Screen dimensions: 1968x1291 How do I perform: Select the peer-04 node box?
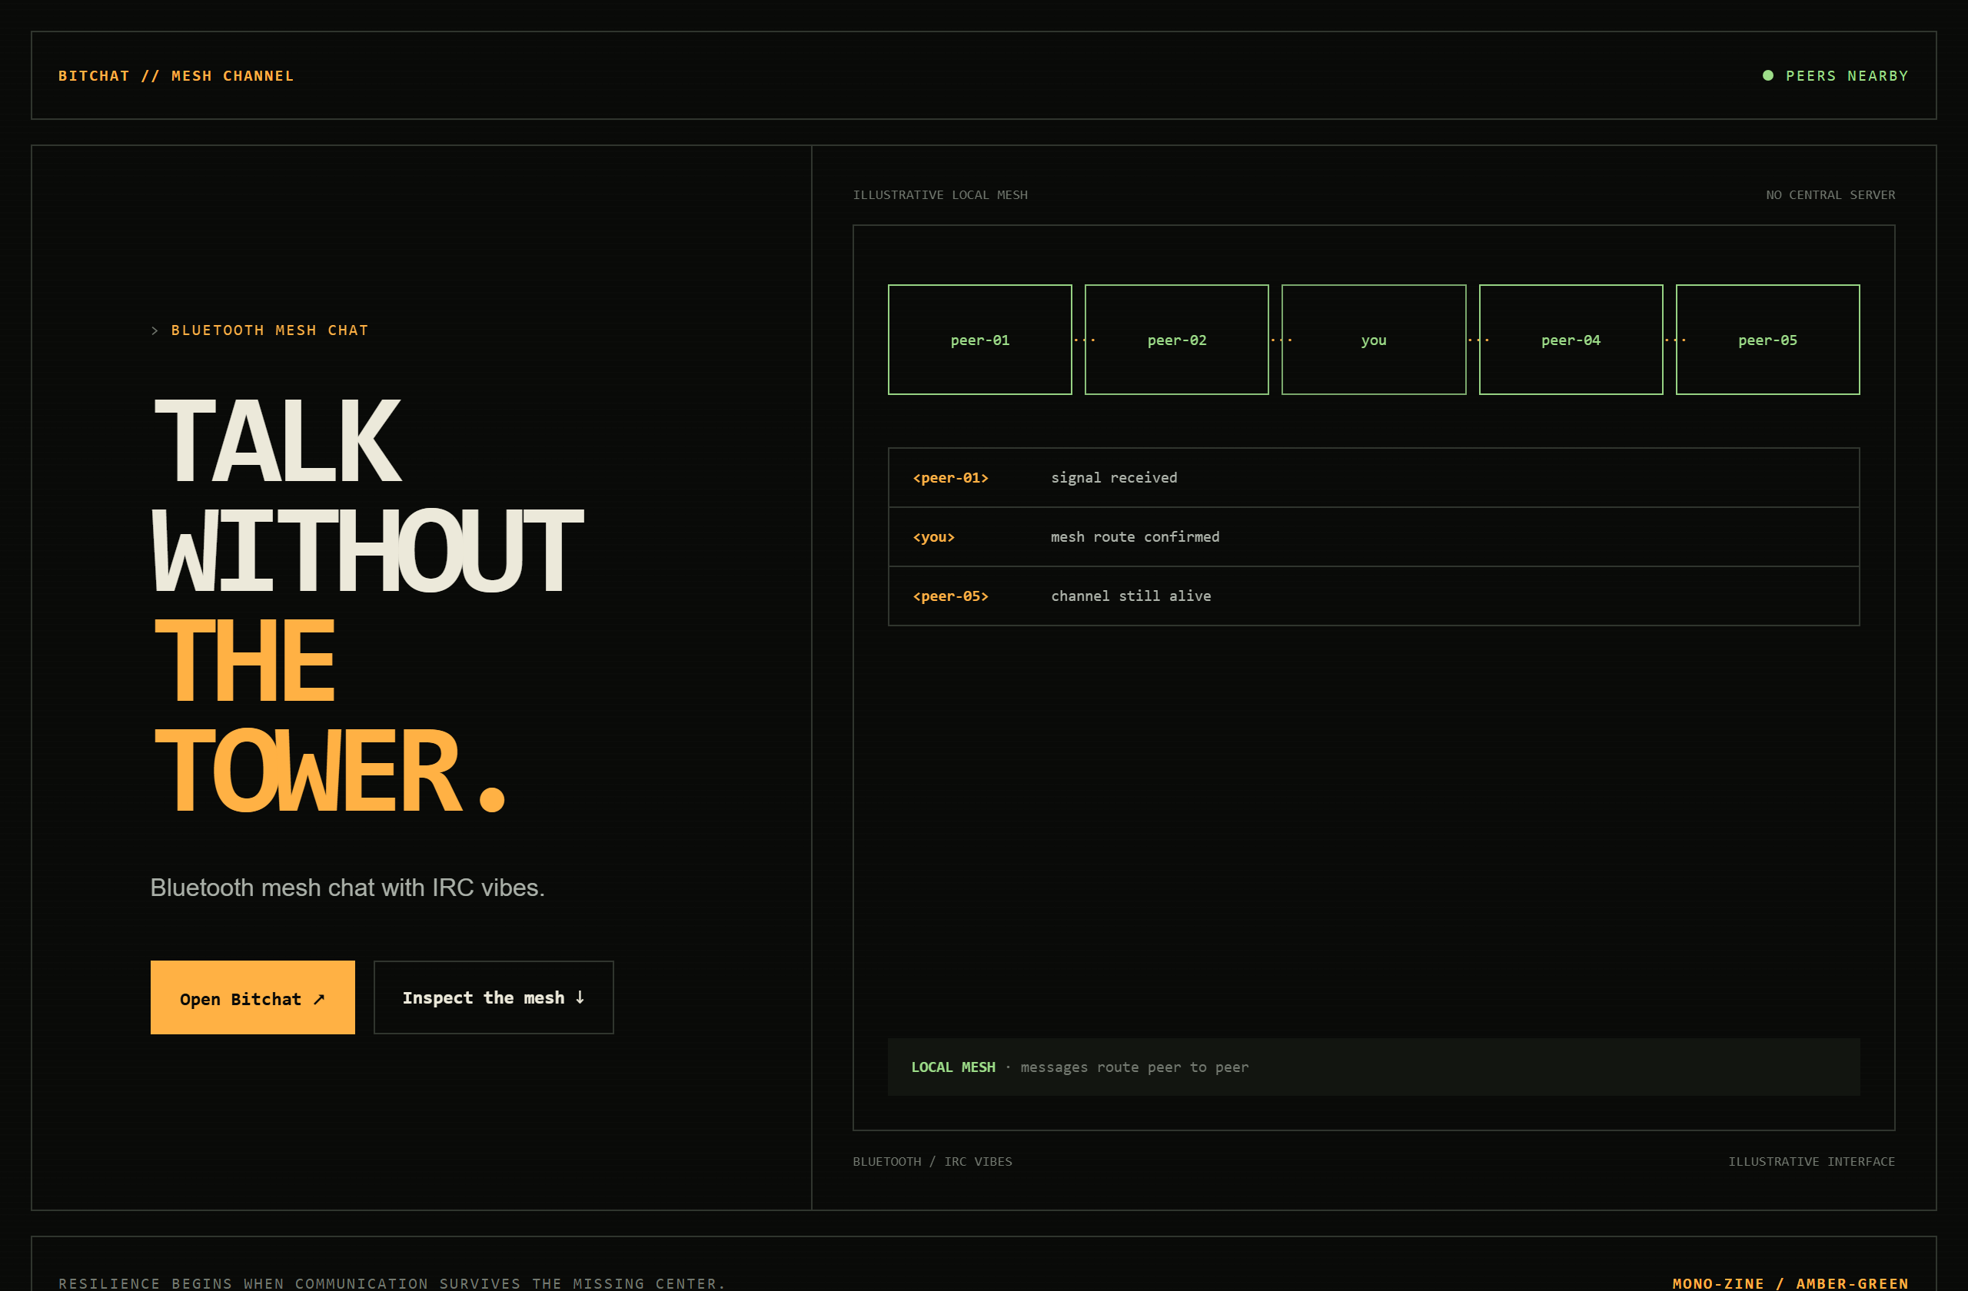(x=1571, y=340)
